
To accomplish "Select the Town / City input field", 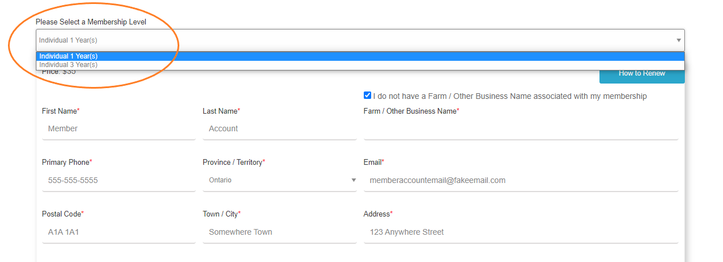I will (279, 232).
